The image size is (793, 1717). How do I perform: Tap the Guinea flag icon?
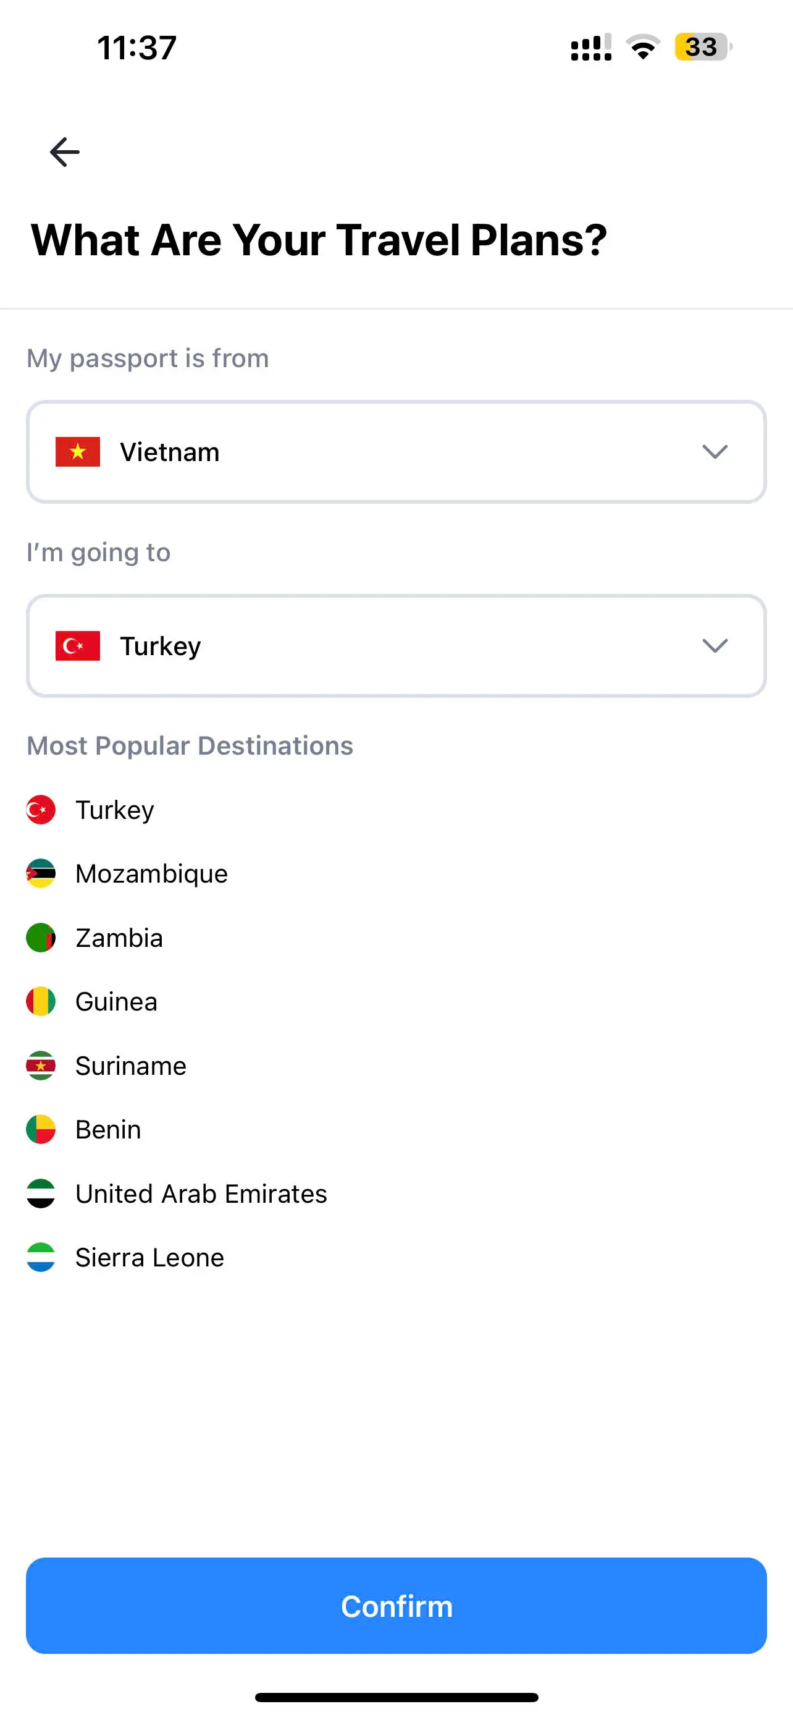point(41,1001)
